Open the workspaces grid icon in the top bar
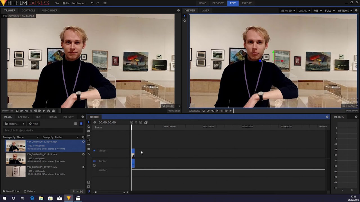The height and width of the screenshot is (202, 360). click(x=105, y=3)
